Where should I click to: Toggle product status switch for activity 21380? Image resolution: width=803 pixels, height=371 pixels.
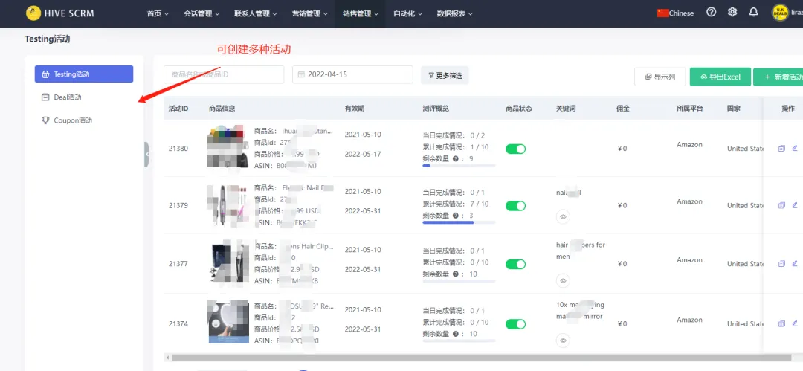point(516,149)
